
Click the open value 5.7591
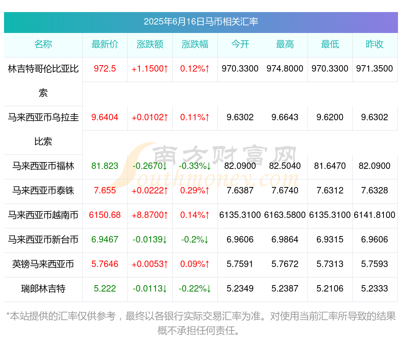click(x=240, y=264)
